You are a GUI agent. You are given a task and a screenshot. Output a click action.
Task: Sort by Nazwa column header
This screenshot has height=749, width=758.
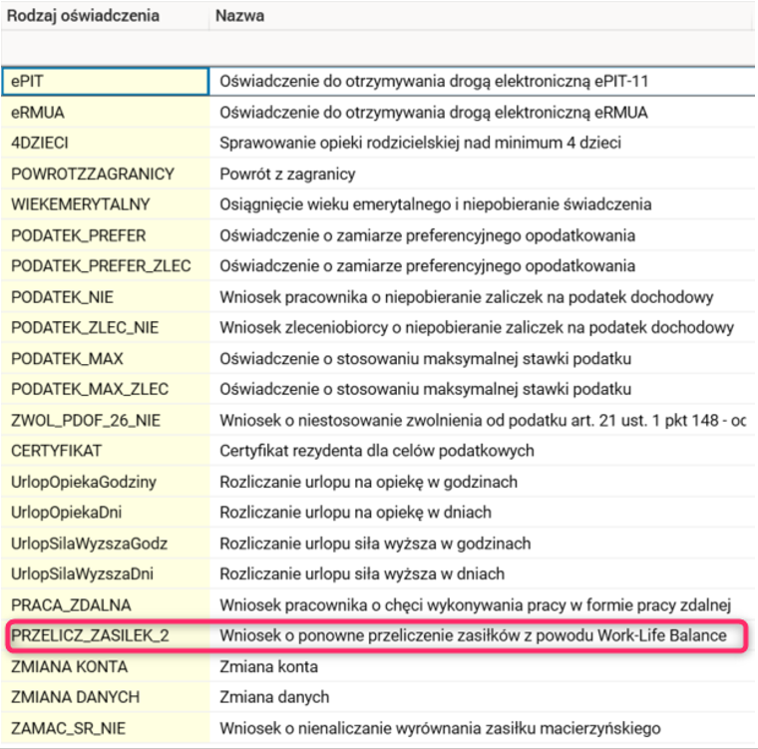click(482, 16)
